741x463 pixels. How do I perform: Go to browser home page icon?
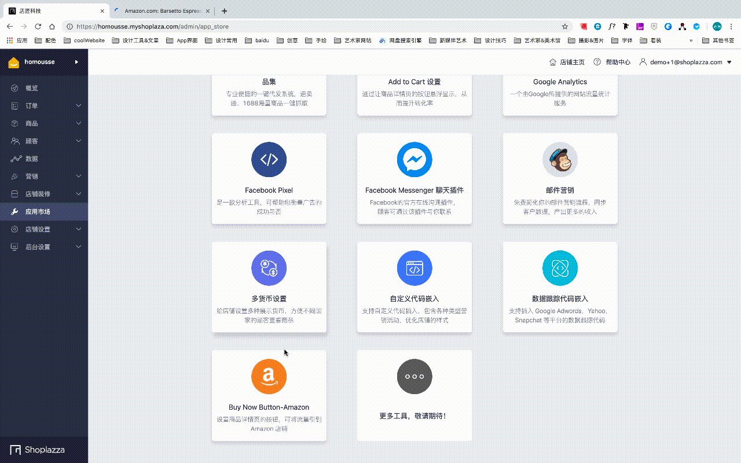[x=52, y=27]
